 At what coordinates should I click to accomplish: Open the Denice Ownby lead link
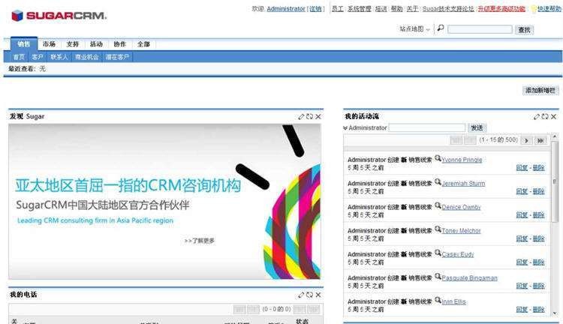[x=461, y=207]
